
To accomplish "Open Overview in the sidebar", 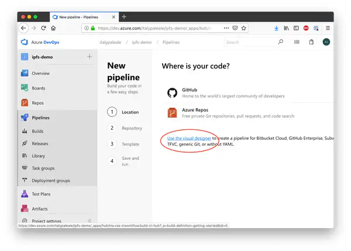I will [x=40, y=73].
